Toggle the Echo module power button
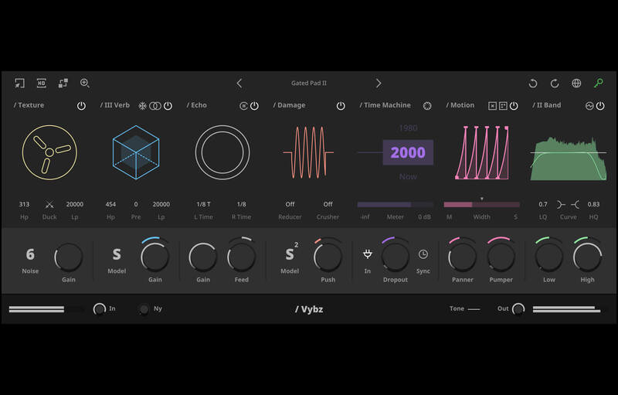This screenshot has width=618, height=395. pyautogui.click(x=254, y=106)
